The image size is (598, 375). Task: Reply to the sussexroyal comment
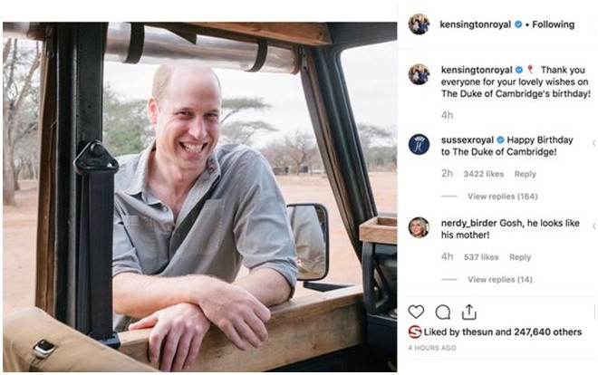(x=526, y=174)
